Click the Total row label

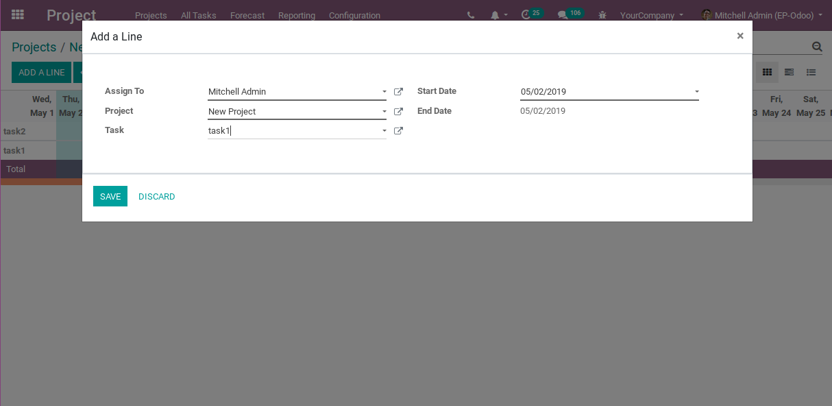click(x=16, y=169)
